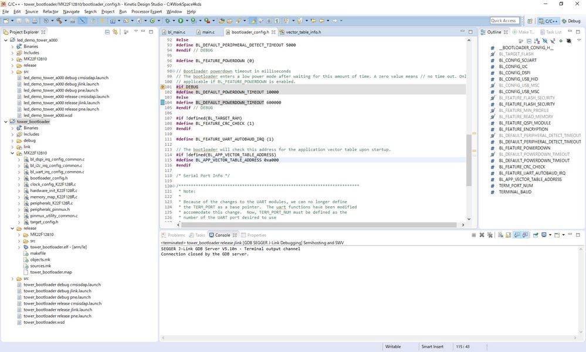Toggle Link with Editor in Project Explorer
This screenshot has width=586, height=352.
115,32
